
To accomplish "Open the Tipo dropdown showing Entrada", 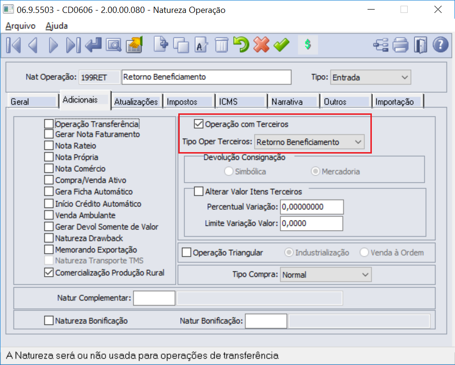I will [x=370, y=77].
